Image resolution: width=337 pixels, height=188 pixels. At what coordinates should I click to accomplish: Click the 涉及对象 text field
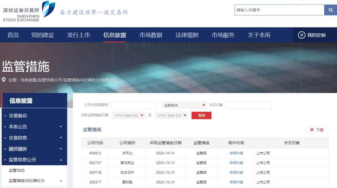point(248,105)
